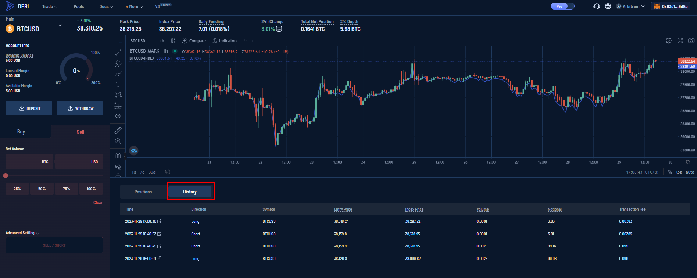
Task: Toggle log scale on chart
Action: (x=679, y=172)
